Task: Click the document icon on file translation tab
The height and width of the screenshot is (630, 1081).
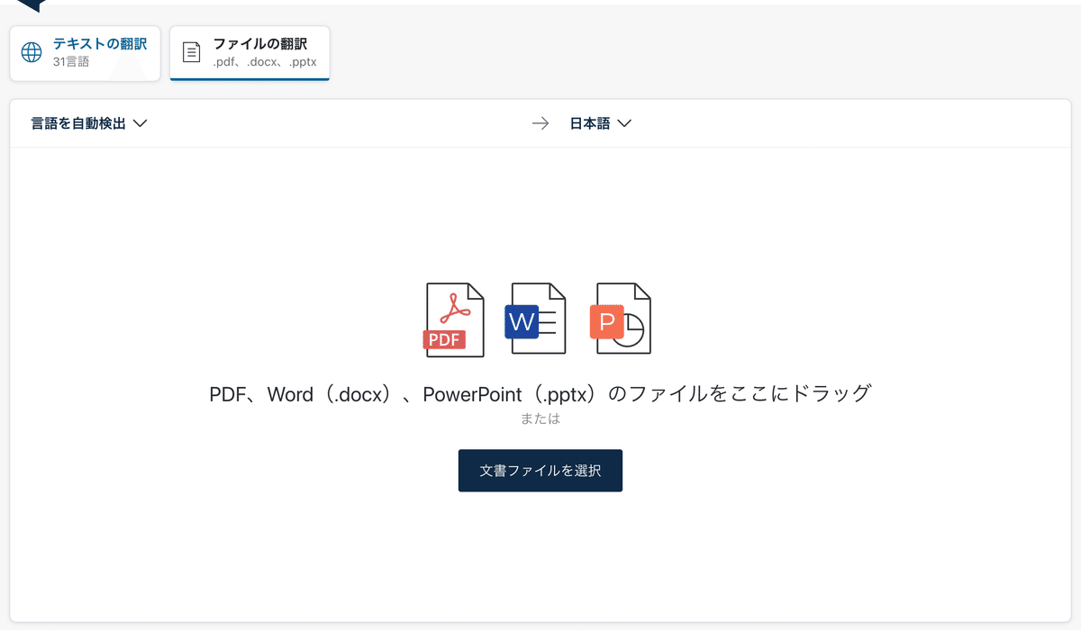Action: 192,52
